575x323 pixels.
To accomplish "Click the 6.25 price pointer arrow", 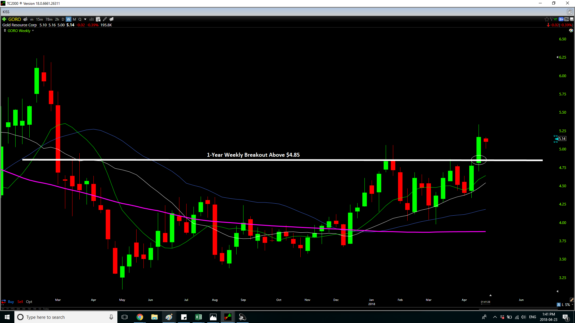I will tap(557, 57).
